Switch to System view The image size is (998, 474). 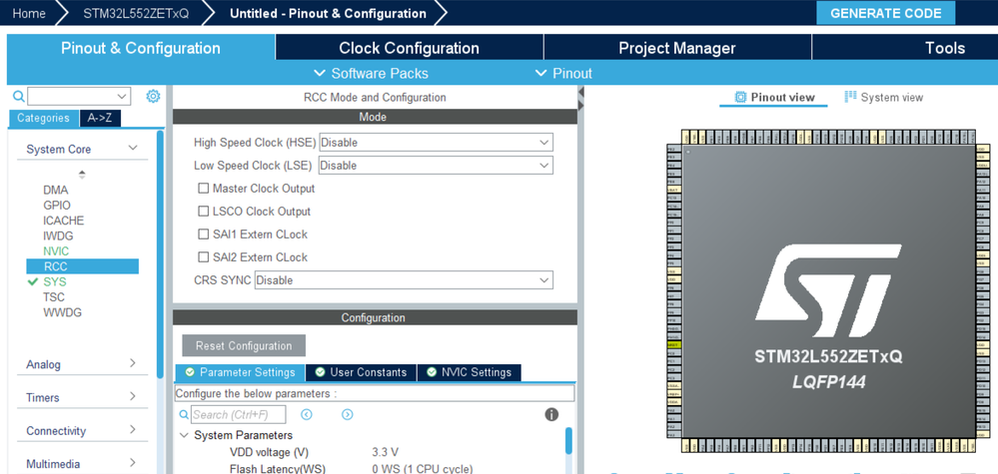883,97
